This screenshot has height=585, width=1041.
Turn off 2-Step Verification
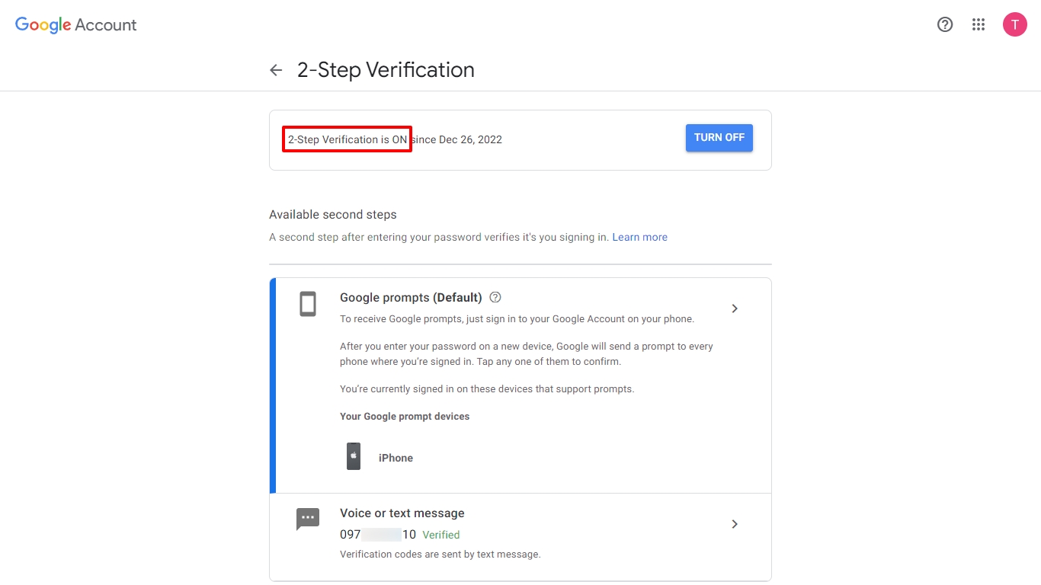pos(719,138)
